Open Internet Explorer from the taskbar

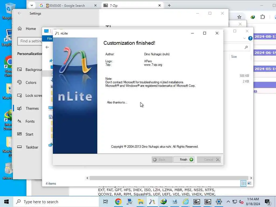(186, 202)
